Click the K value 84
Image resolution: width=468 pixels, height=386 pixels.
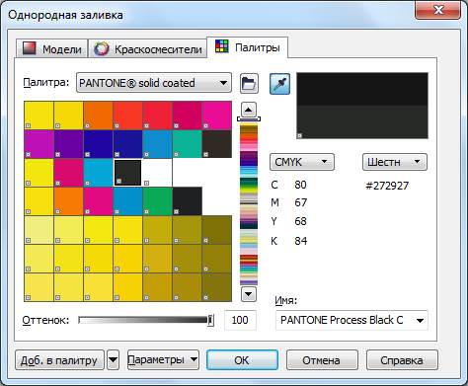[300, 241]
